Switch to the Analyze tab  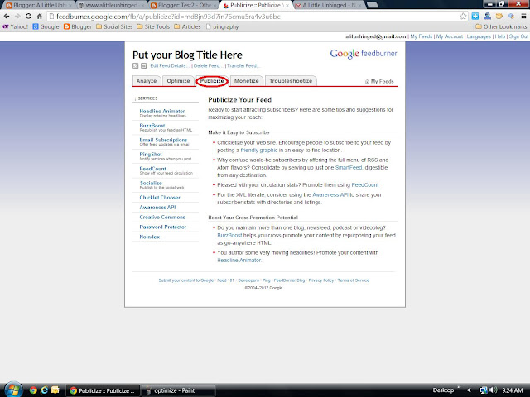click(x=147, y=81)
